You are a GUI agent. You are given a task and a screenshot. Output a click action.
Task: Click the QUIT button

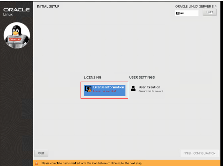[41, 153]
